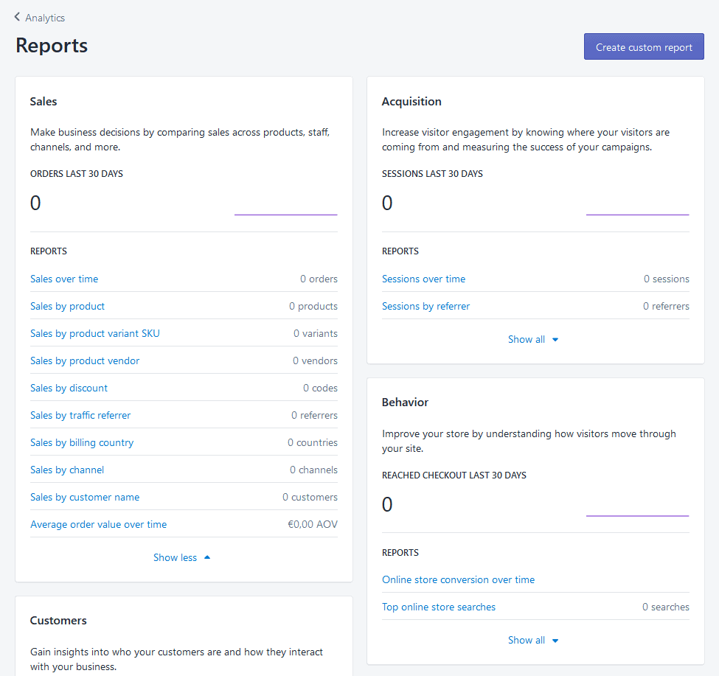Expand all Behavior reports with Show all
The height and width of the screenshot is (676, 719).
[x=534, y=640]
